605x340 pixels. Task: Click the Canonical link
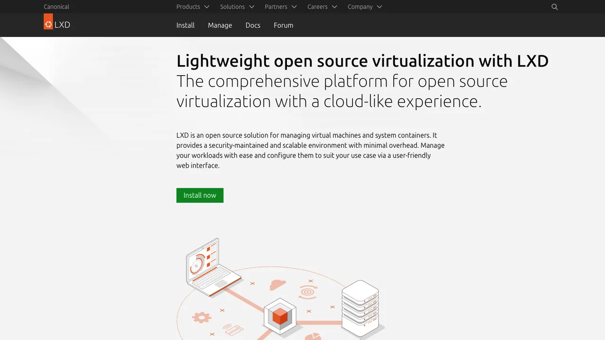tap(56, 7)
